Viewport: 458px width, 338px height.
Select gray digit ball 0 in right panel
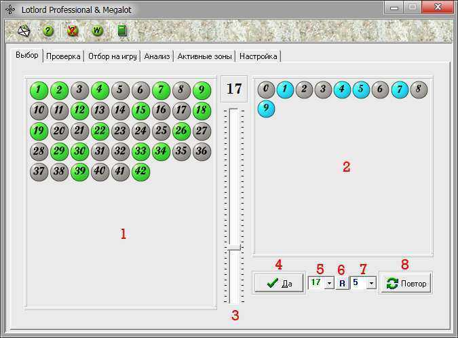(x=266, y=90)
